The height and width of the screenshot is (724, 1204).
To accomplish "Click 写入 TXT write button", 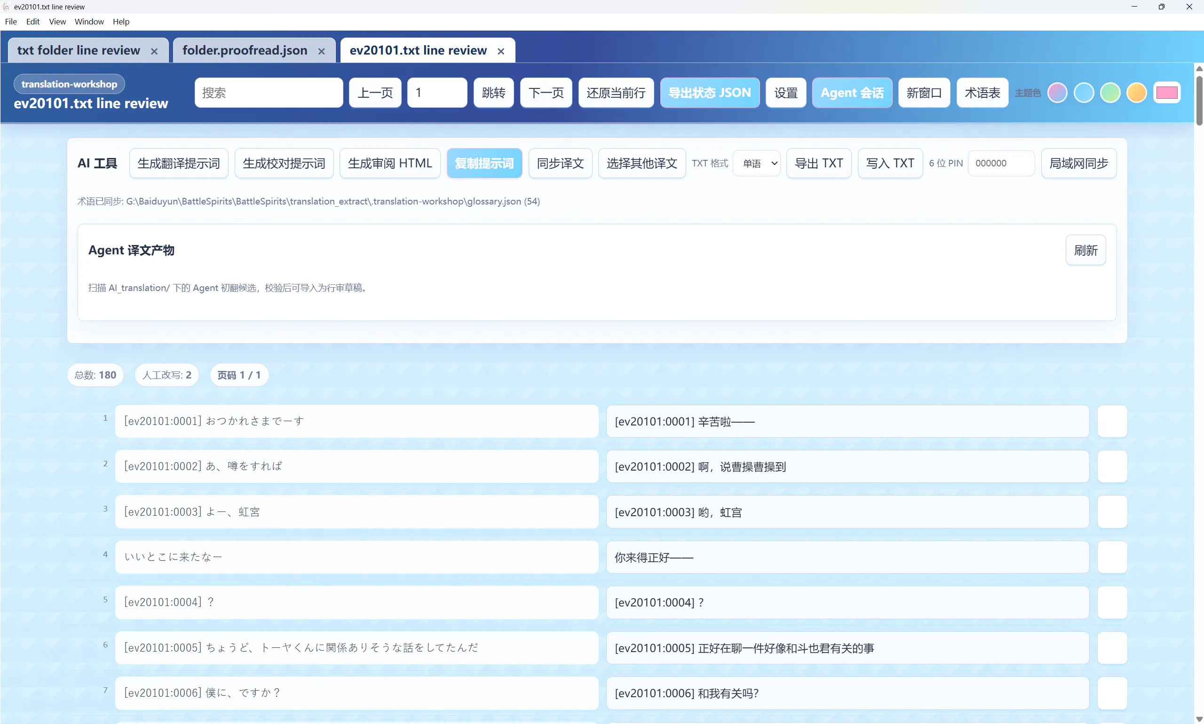I will (x=890, y=164).
